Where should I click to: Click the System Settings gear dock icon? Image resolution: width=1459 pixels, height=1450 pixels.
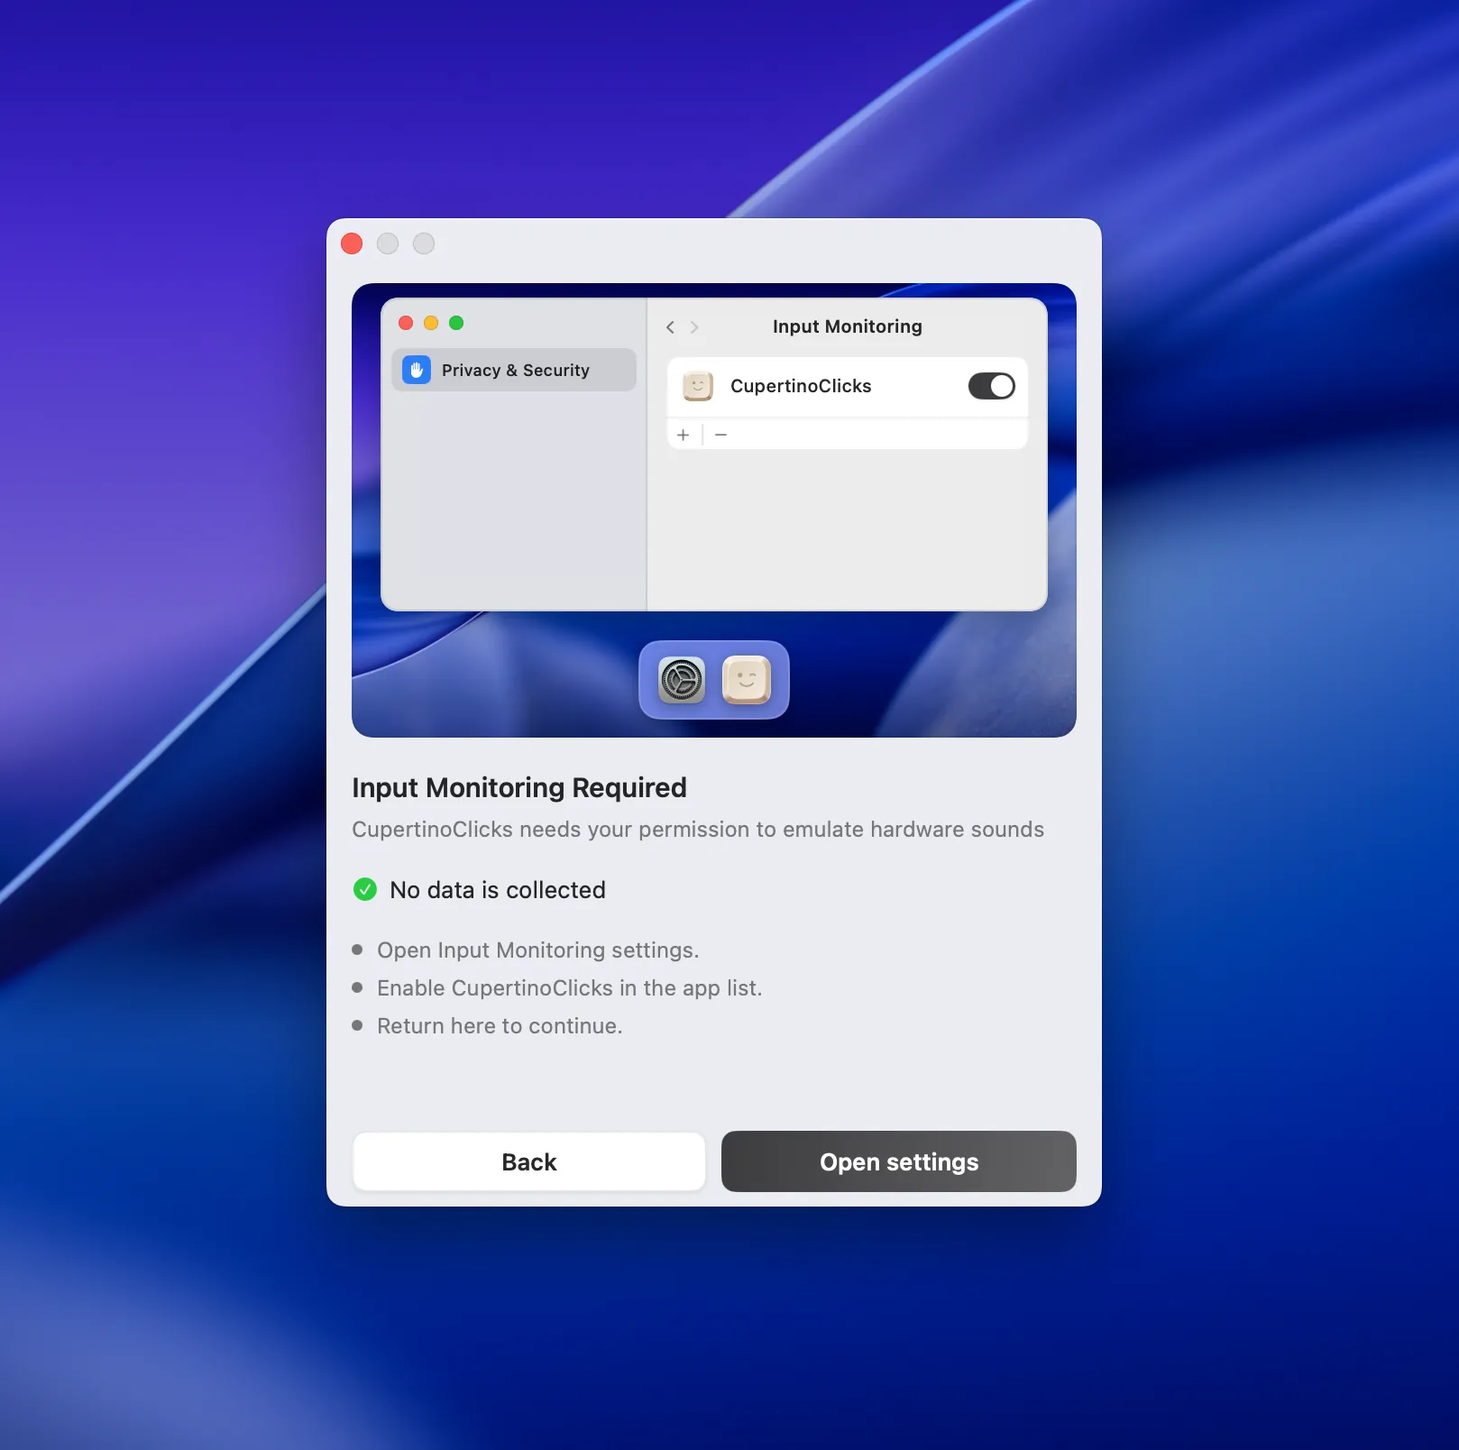point(682,680)
